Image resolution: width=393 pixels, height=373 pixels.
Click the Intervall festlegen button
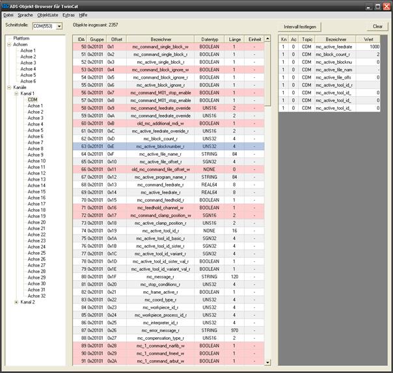(300, 27)
